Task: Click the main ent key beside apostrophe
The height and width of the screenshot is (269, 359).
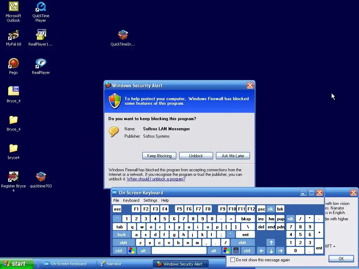Action: [x=245, y=234]
